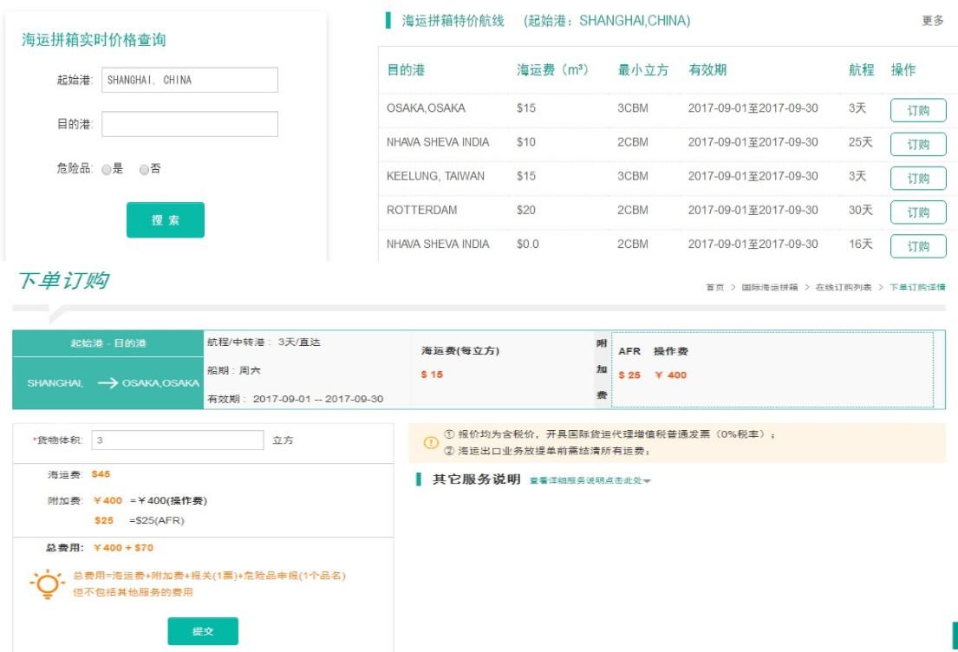Click the 货物体积 volume input field

pos(178,440)
